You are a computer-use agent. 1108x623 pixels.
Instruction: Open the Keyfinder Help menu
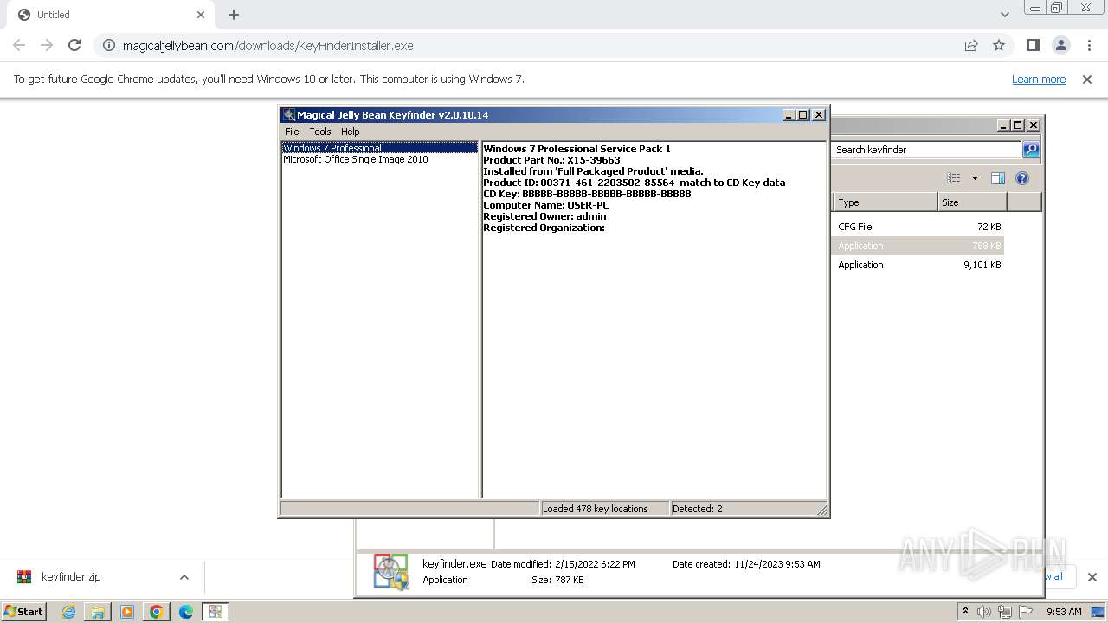coord(350,132)
